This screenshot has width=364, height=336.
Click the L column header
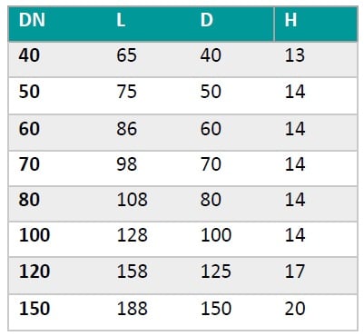tap(121, 20)
